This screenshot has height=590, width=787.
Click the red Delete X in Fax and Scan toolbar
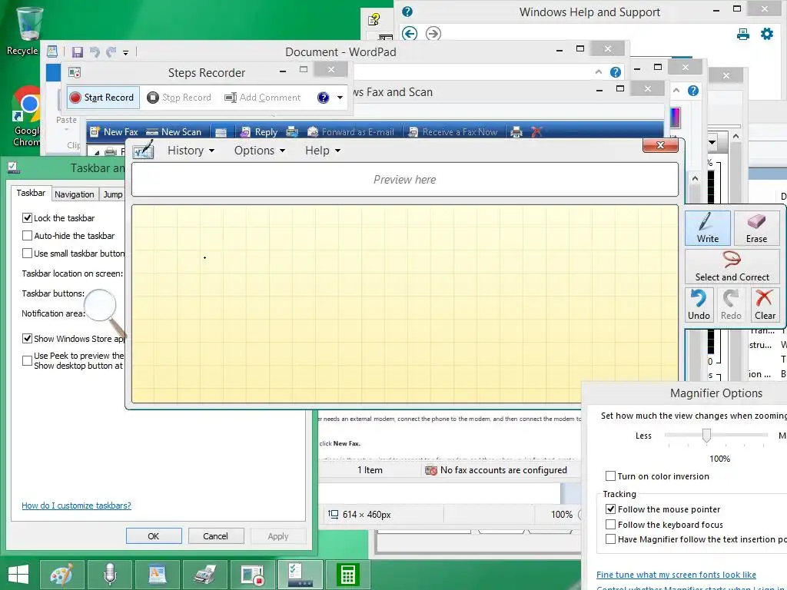click(x=536, y=132)
